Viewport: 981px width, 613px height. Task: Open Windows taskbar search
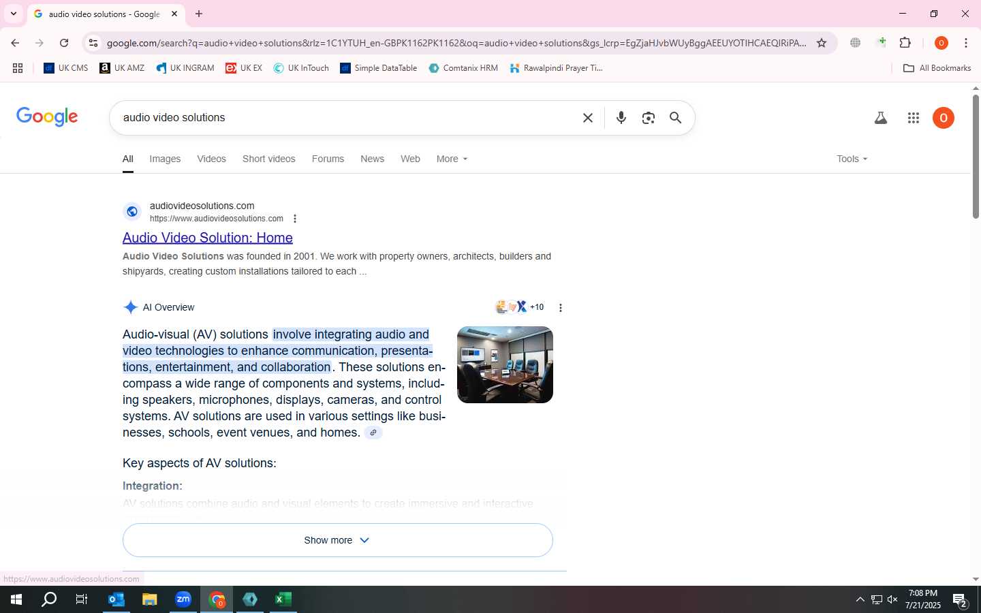click(49, 599)
